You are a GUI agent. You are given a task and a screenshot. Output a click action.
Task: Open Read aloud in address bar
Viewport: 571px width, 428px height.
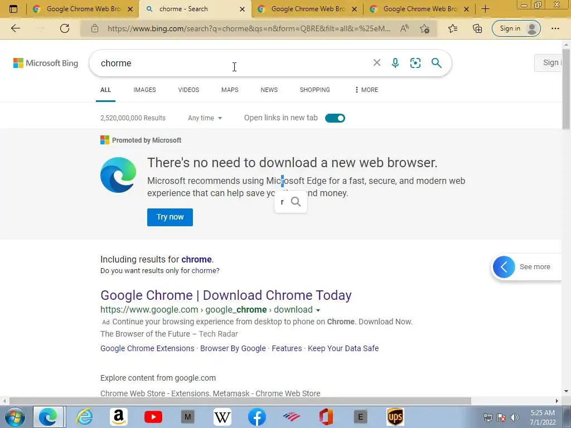pyautogui.click(x=404, y=28)
